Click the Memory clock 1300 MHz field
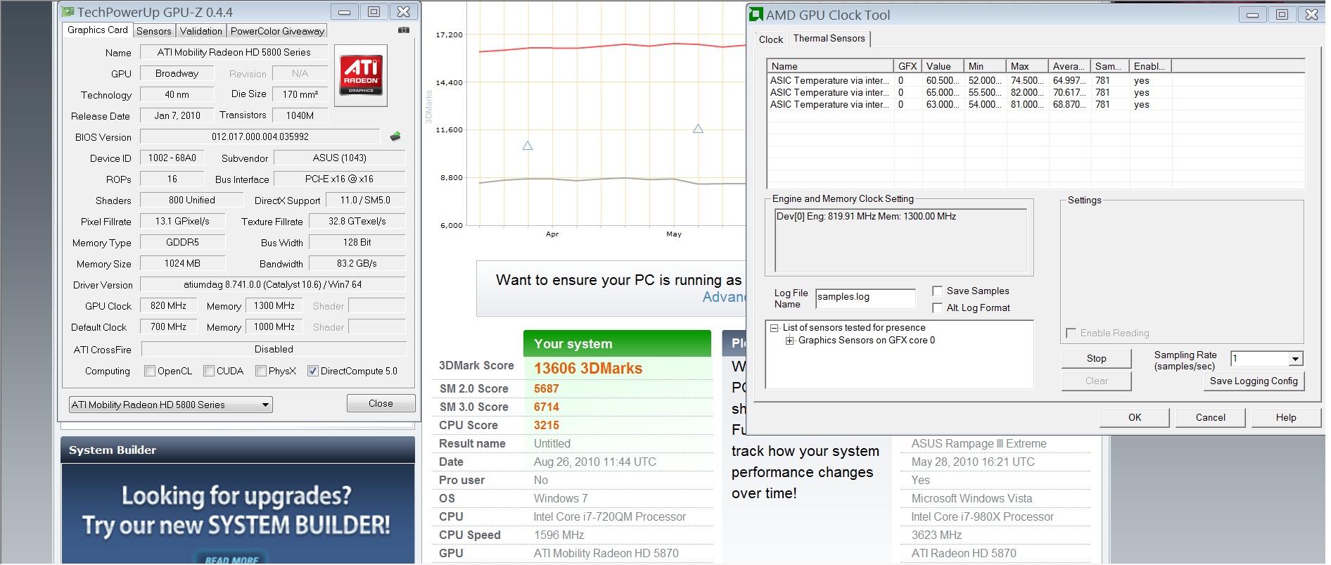1331x565 pixels. [x=274, y=306]
